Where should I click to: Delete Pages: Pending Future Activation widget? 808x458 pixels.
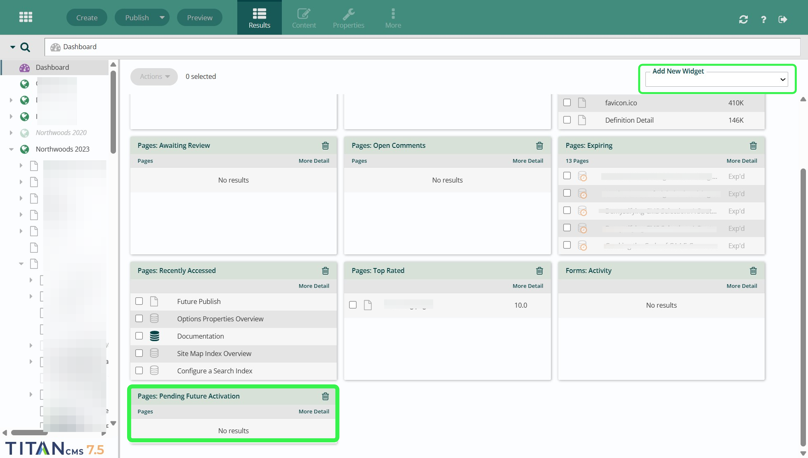click(325, 396)
